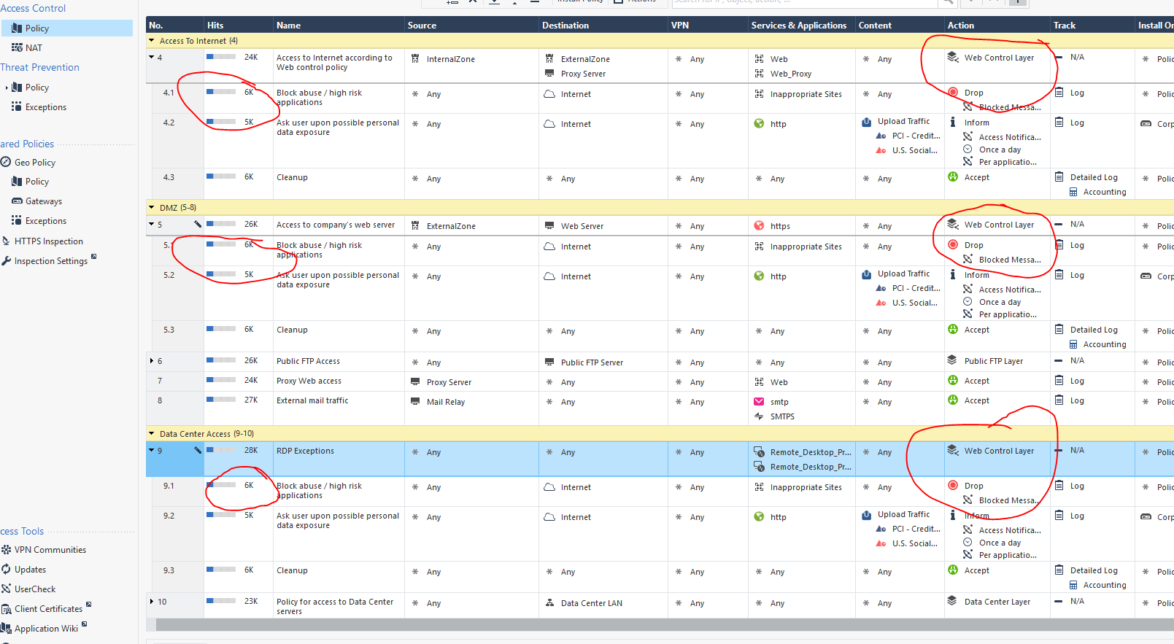Image resolution: width=1174 pixels, height=644 pixels.
Task: Open Geo Policy in Shared Policies
Action: [x=35, y=163]
